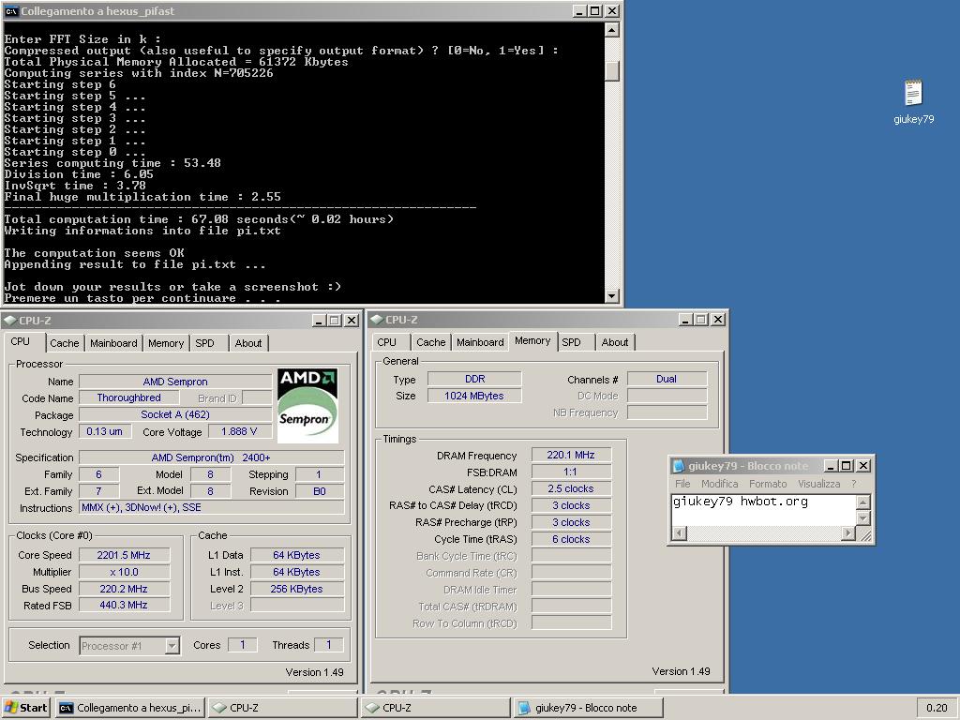The width and height of the screenshot is (960, 720).
Task: Open the Modifica menu in Notepad
Action: point(719,484)
